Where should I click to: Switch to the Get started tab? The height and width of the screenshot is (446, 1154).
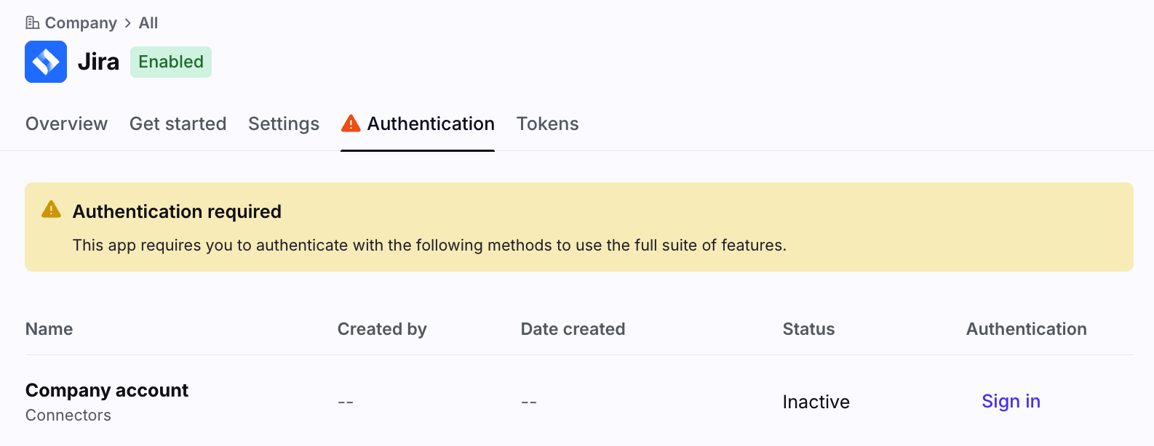coord(178,124)
